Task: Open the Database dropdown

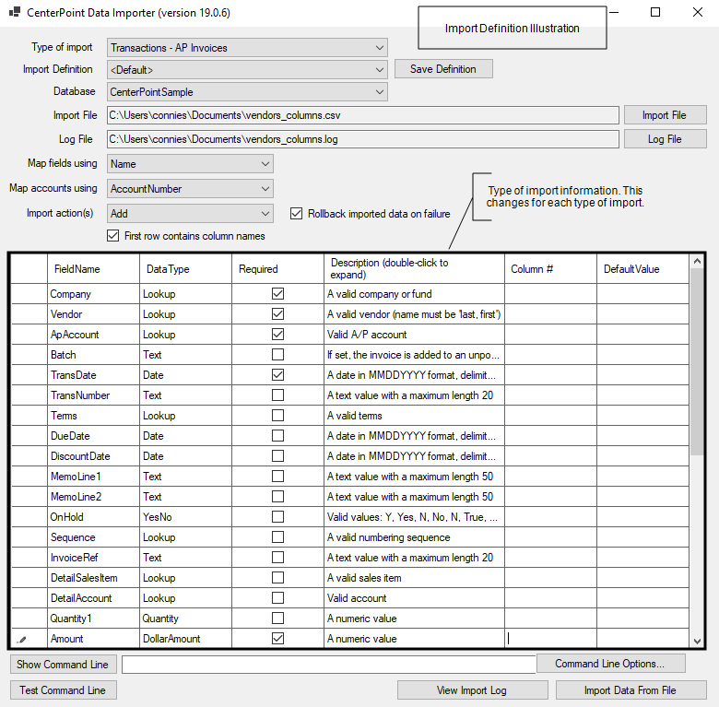Action: click(x=247, y=91)
